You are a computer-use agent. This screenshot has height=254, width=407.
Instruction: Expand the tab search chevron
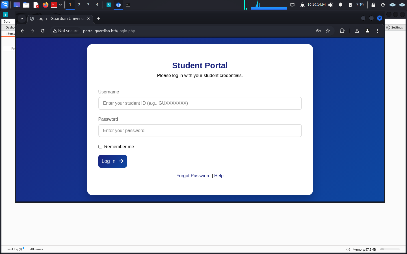[x=22, y=19]
